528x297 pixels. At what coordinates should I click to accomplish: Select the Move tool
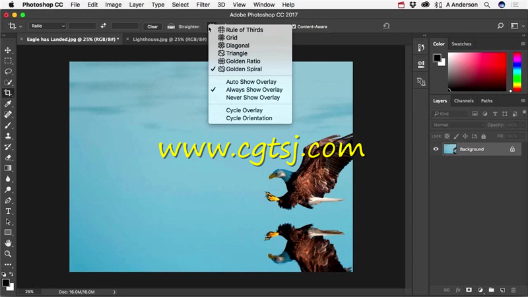click(x=8, y=50)
